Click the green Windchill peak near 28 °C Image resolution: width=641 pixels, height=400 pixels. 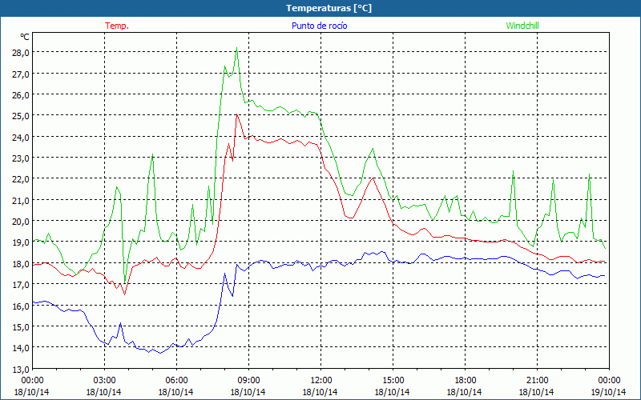coord(236,49)
